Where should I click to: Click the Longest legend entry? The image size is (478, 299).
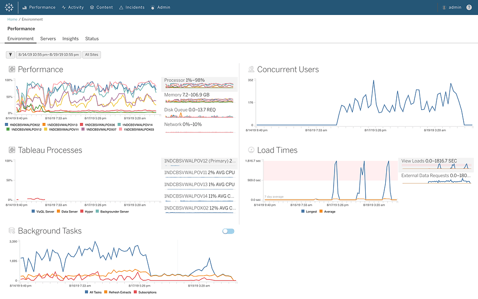(309, 211)
